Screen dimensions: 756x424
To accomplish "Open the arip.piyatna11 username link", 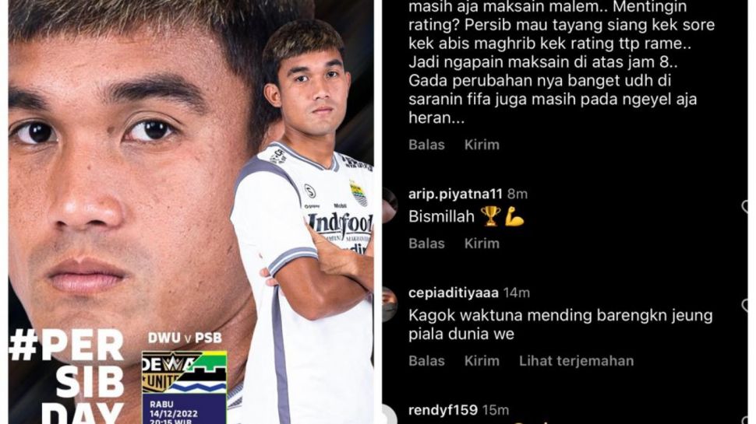I will pyautogui.click(x=455, y=194).
